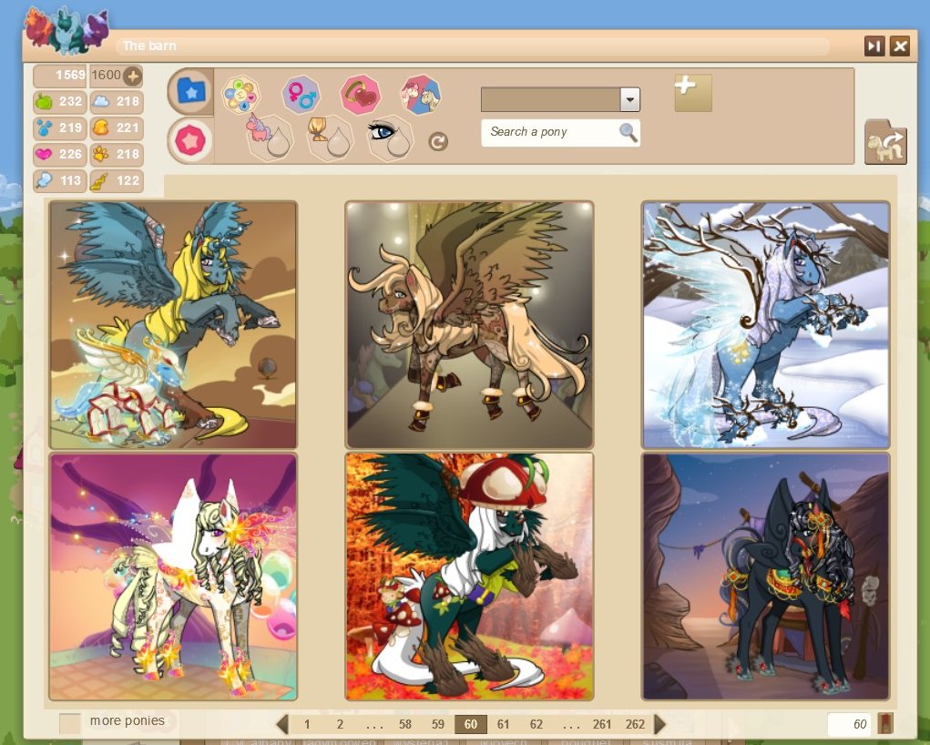Open the mushroom hat pony thumbnail

coord(469,577)
